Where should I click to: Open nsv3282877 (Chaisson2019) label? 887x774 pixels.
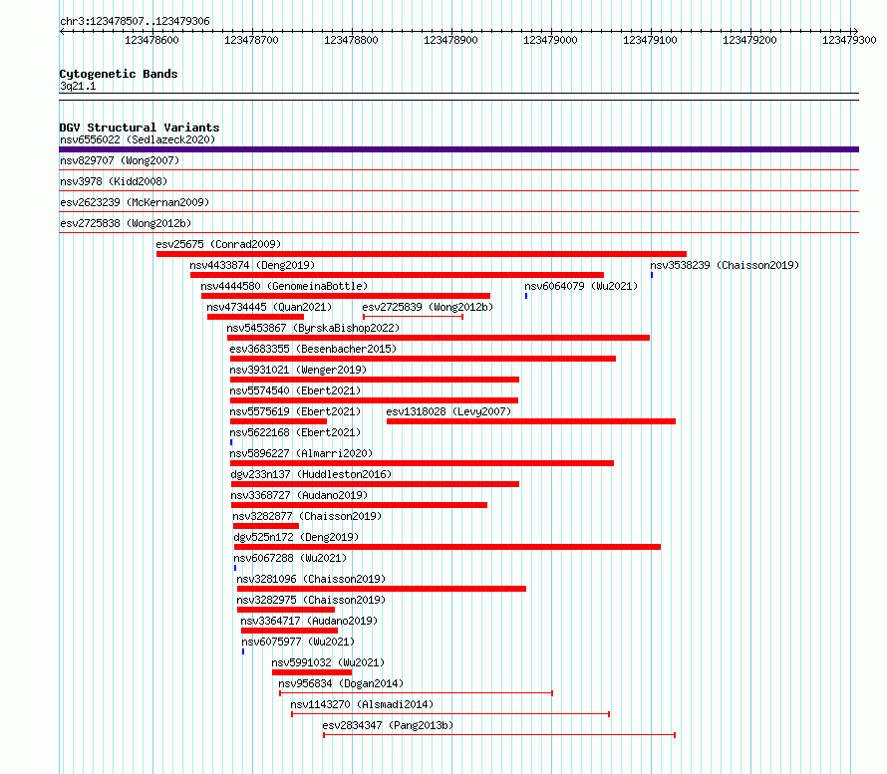click(307, 516)
